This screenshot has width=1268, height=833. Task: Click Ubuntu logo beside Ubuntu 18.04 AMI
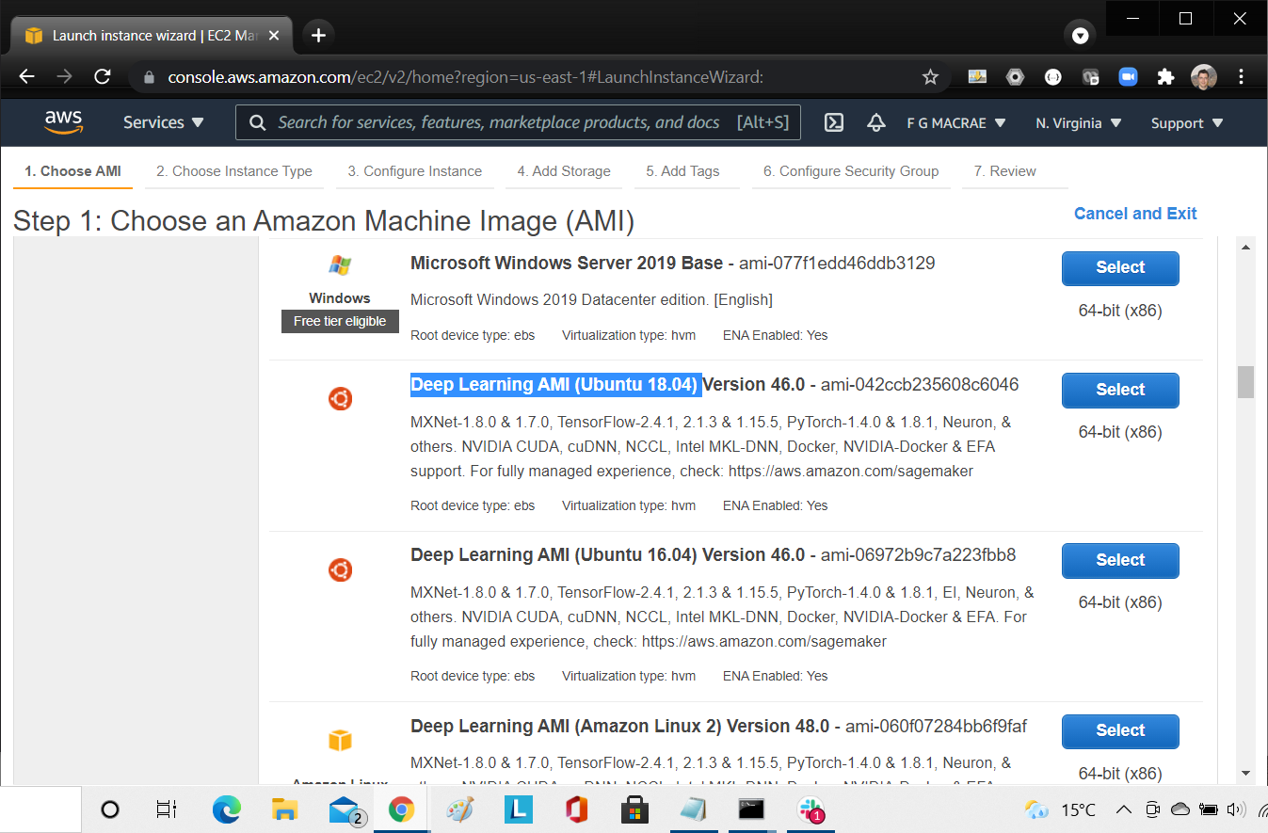pos(340,399)
